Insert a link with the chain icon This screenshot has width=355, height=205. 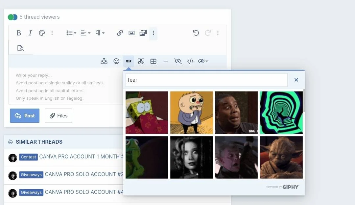click(120, 33)
